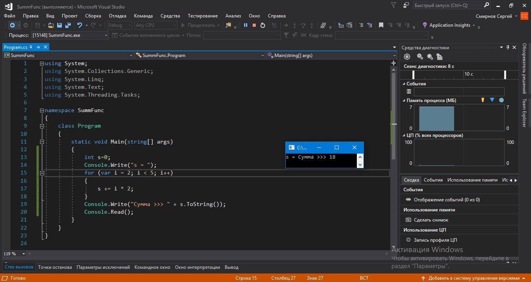
Task: Switch to the Точки останова tab
Action: tap(55, 267)
